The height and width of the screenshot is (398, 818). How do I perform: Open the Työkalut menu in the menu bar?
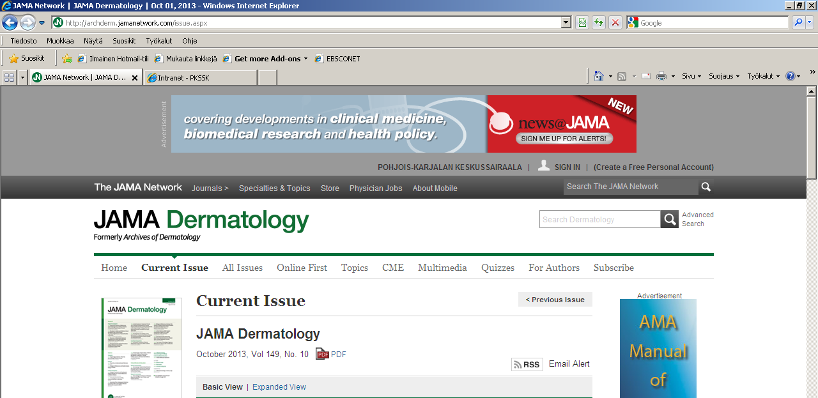click(x=159, y=41)
